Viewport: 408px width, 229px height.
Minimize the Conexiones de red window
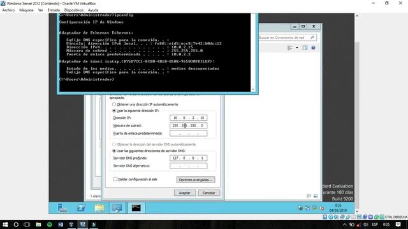[295, 27]
